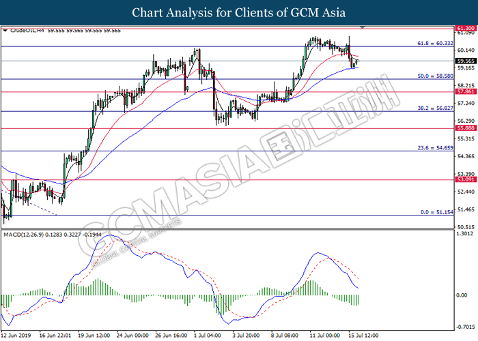Image resolution: width=478 pixels, height=341 pixels.
Task: Click the 8 Jul 08:00 time label
Action: (285, 336)
